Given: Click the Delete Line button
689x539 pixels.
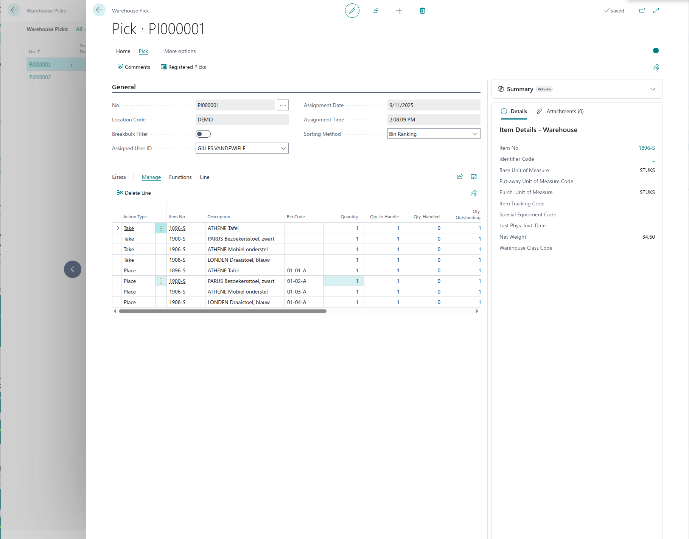Looking at the screenshot, I should [x=134, y=193].
